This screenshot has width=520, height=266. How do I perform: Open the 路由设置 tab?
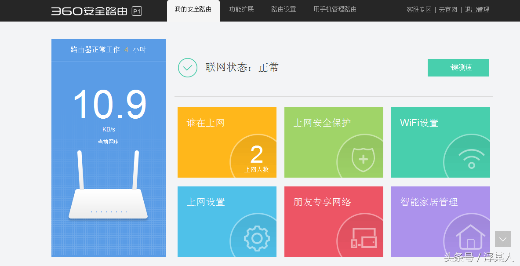[x=284, y=9]
